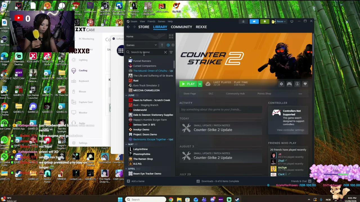The height and width of the screenshot is (202, 360).
Task: Open the Downloads status in Steam footer
Action: click(x=218, y=181)
